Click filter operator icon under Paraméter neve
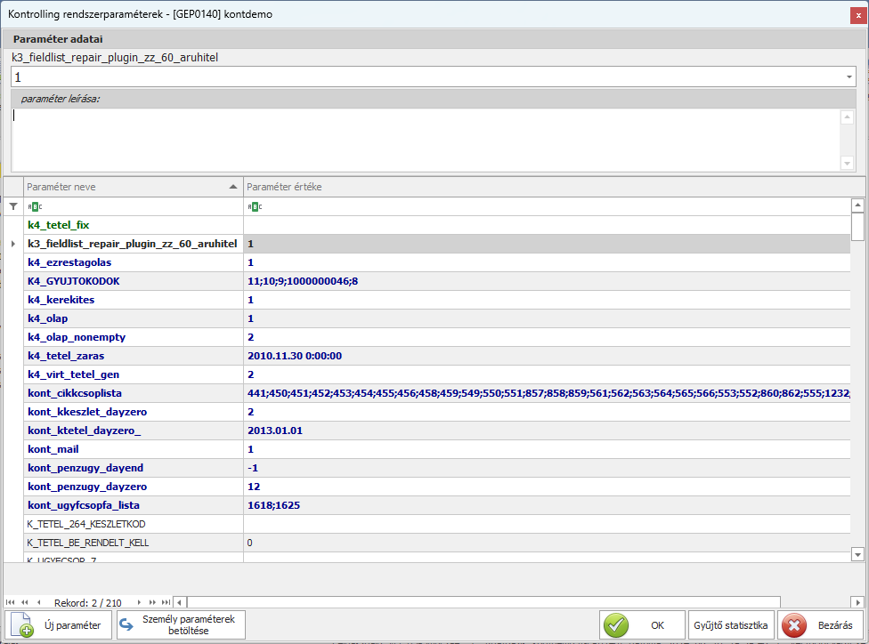This screenshot has width=869, height=644. (x=34, y=206)
